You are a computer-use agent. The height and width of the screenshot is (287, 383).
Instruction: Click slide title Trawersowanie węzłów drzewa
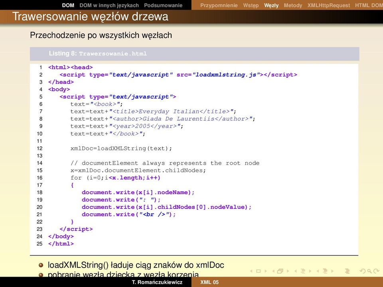pos(90,17)
